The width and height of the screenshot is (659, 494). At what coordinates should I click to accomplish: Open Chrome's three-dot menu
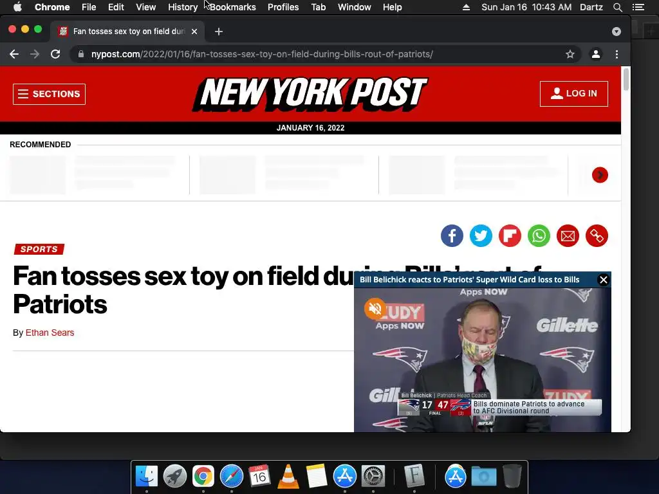click(617, 54)
